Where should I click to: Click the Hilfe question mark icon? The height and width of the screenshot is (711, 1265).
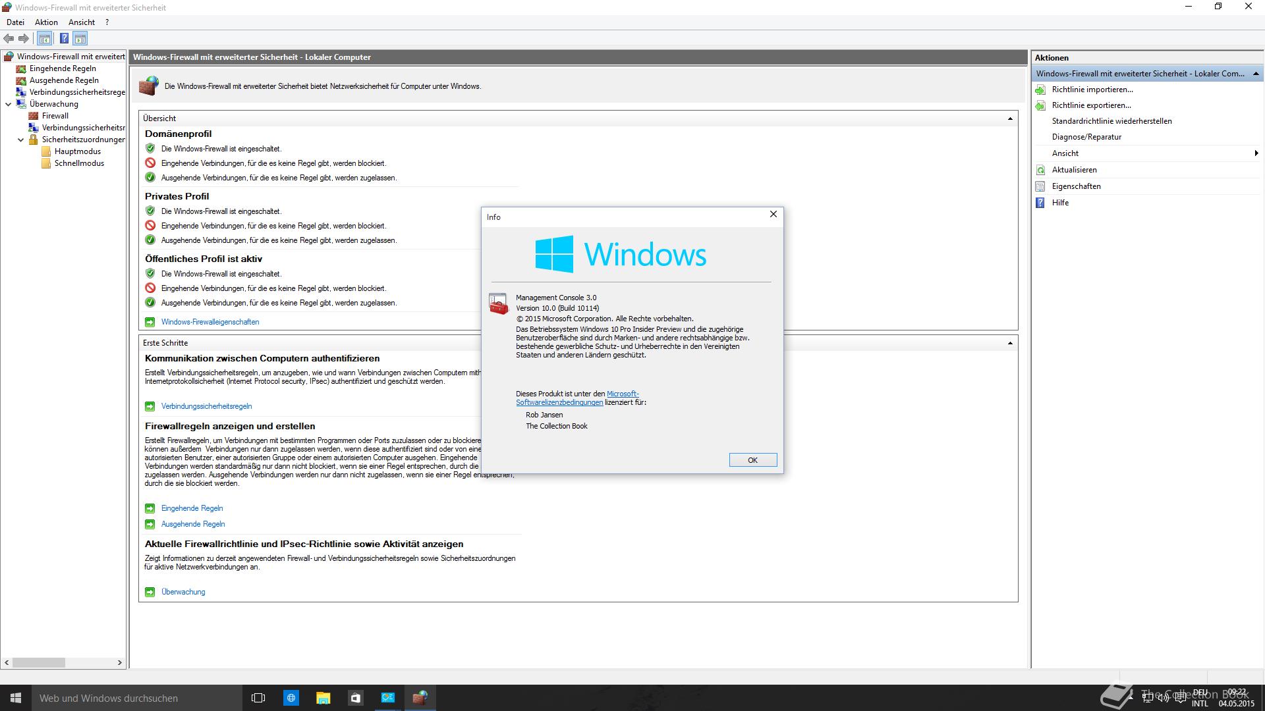pos(1040,203)
